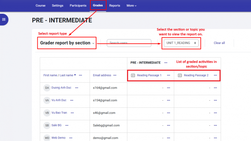The height and width of the screenshot is (141, 251).
Task: Open the Course tab
Action: pos(40,6)
